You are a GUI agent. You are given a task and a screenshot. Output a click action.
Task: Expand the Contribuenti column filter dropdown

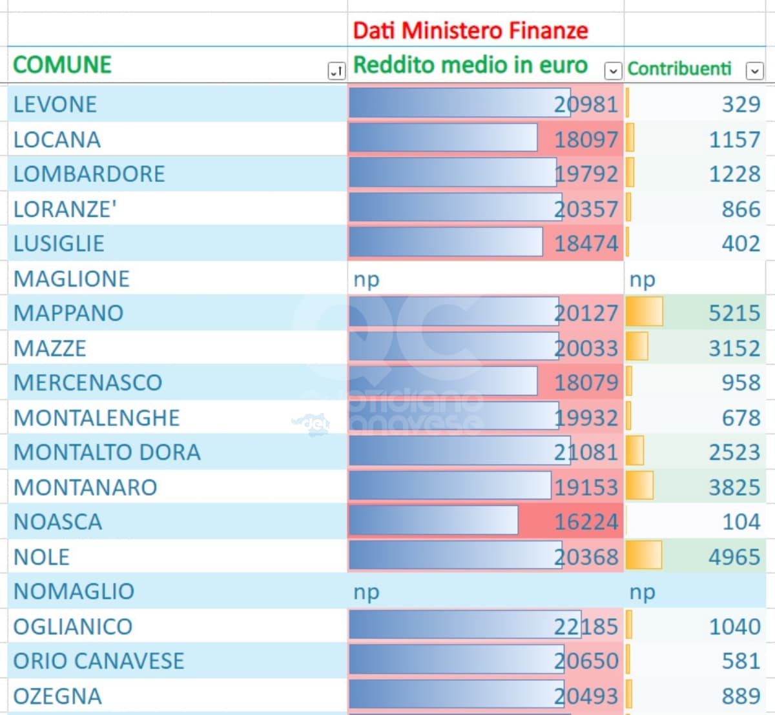click(x=754, y=70)
